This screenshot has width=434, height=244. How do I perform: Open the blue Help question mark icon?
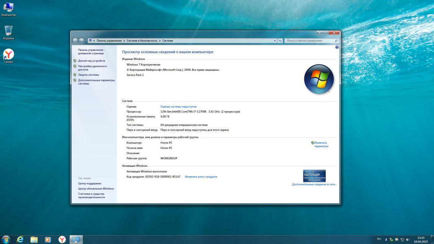click(337, 47)
